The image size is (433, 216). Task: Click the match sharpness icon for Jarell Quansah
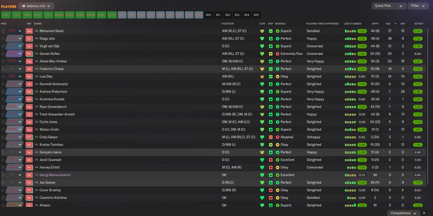point(271,160)
